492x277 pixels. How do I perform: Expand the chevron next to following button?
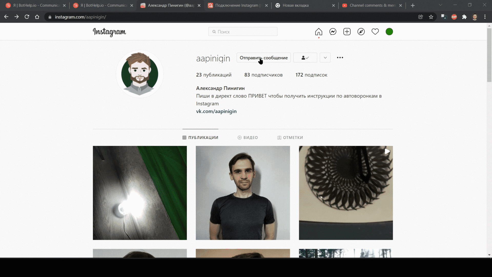325,57
